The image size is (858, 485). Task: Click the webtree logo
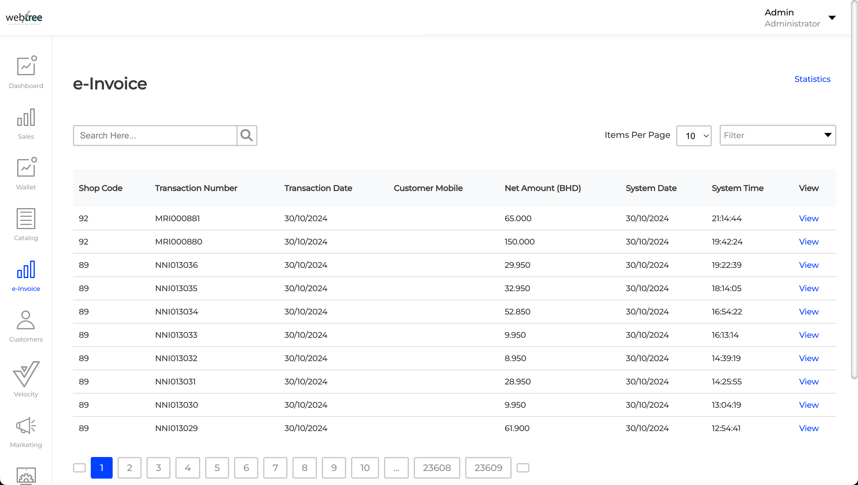pos(24,18)
